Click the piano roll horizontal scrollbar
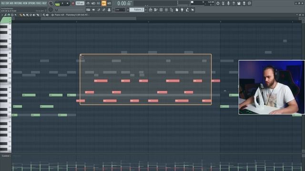Image resolution: width=305 pixels, height=171 pixels. (89, 19)
